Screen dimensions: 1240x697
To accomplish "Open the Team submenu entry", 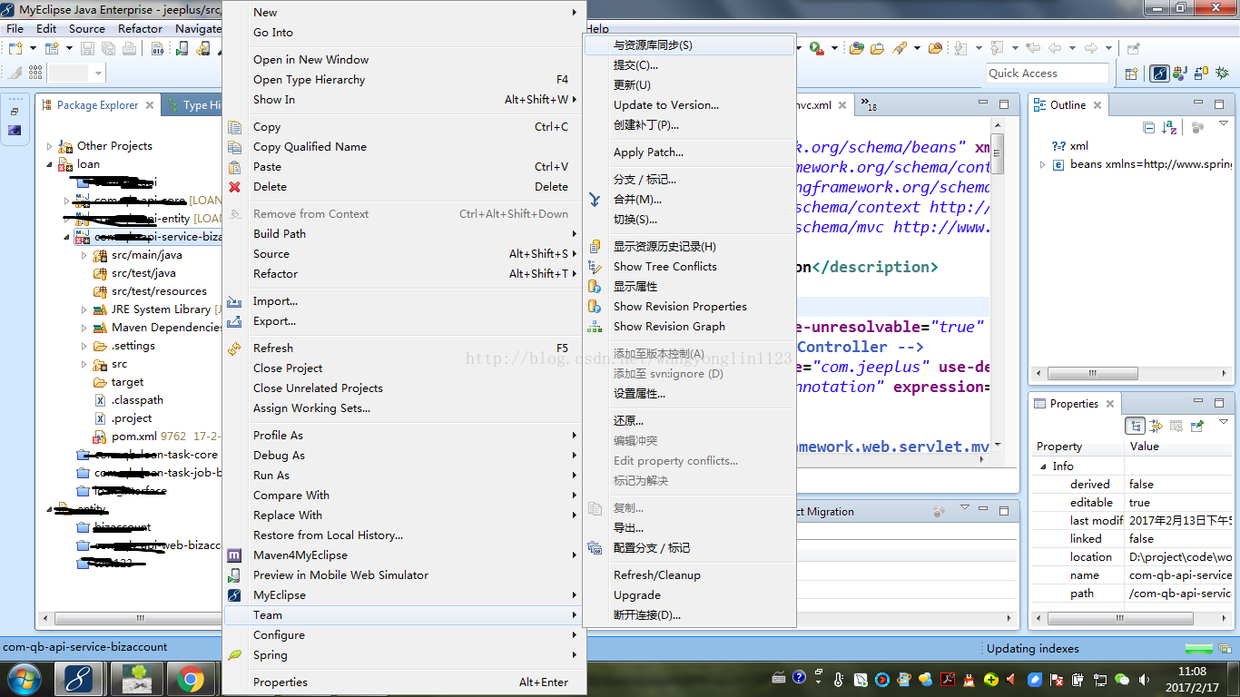I will pyautogui.click(x=402, y=615).
